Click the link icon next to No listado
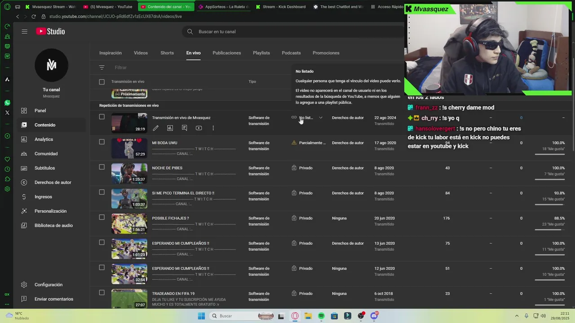 294,118
